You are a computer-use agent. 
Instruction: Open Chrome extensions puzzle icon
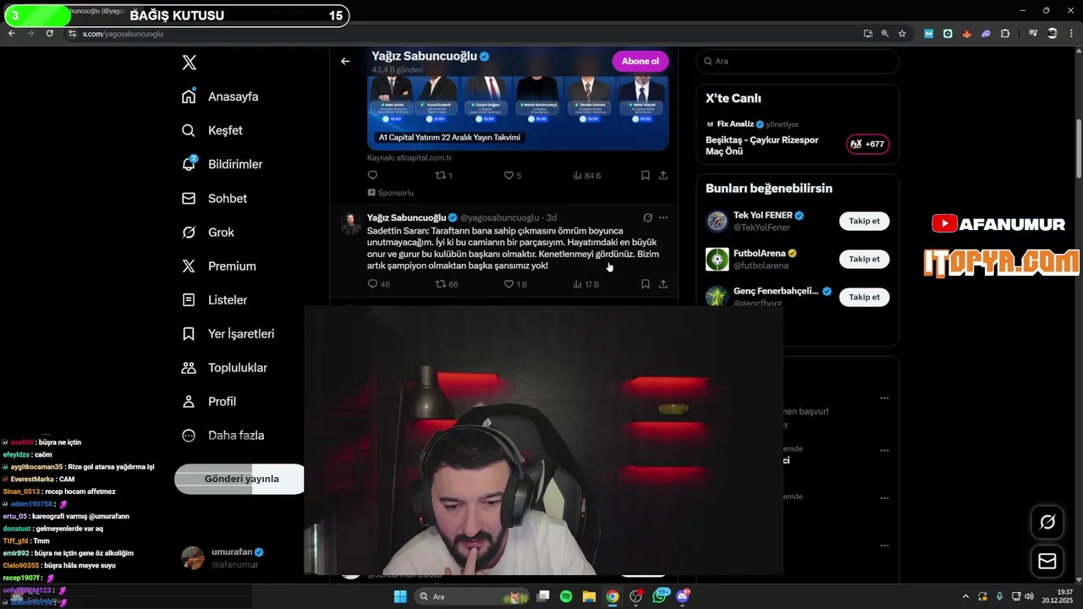tap(1005, 34)
